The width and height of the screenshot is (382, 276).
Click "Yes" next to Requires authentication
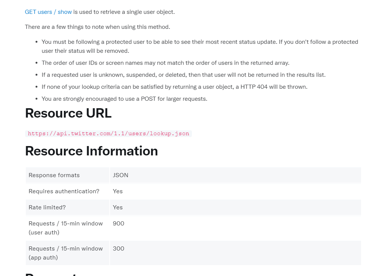point(118,191)
